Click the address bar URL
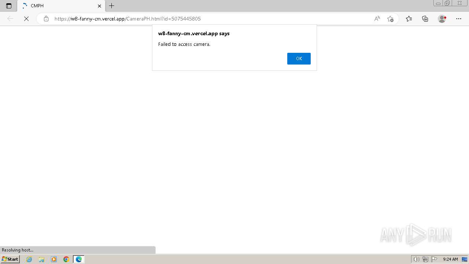 click(x=128, y=19)
